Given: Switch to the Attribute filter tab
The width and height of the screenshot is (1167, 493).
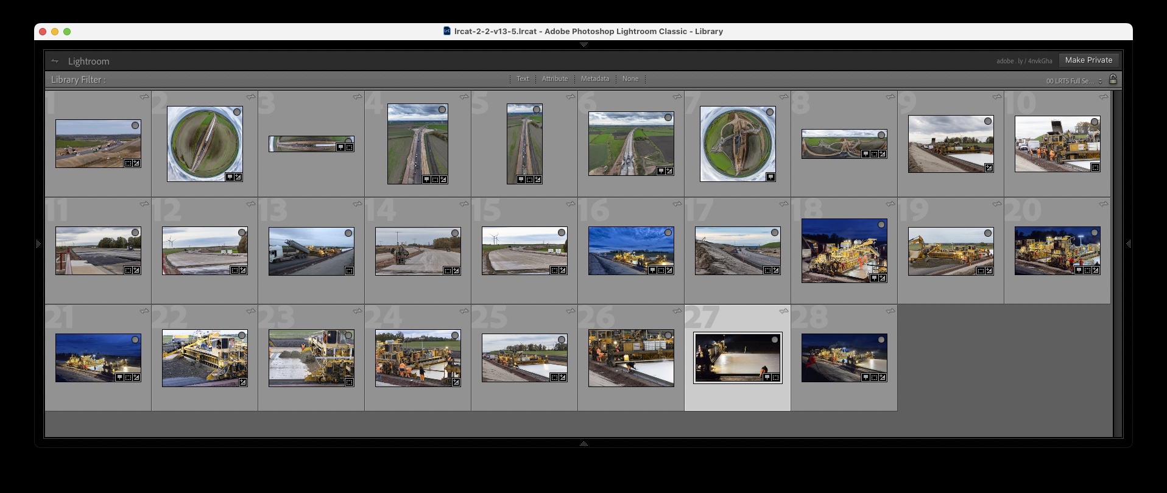Looking at the screenshot, I should [554, 79].
